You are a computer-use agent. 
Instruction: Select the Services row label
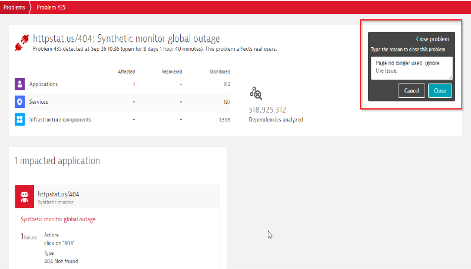(39, 102)
